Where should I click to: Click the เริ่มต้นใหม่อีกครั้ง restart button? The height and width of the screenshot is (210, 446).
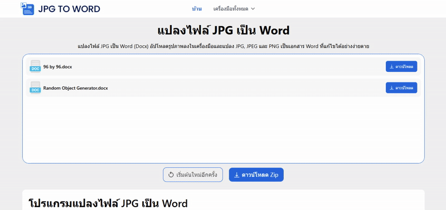(193, 174)
